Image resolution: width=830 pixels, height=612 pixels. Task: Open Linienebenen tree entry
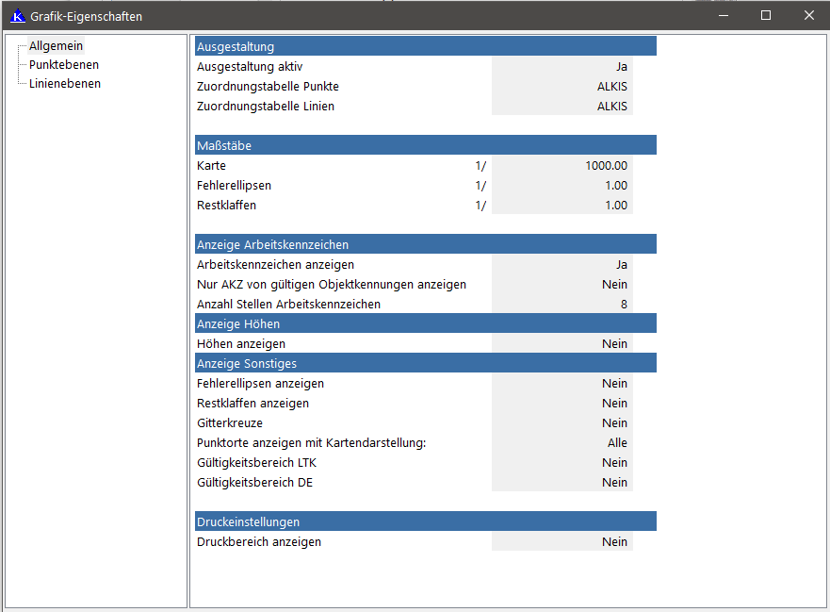point(64,83)
